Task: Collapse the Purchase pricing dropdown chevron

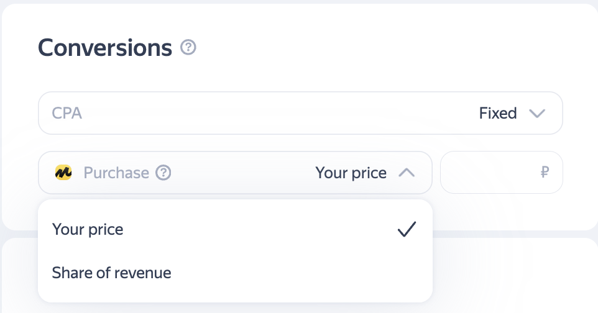Action: pyautogui.click(x=407, y=173)
